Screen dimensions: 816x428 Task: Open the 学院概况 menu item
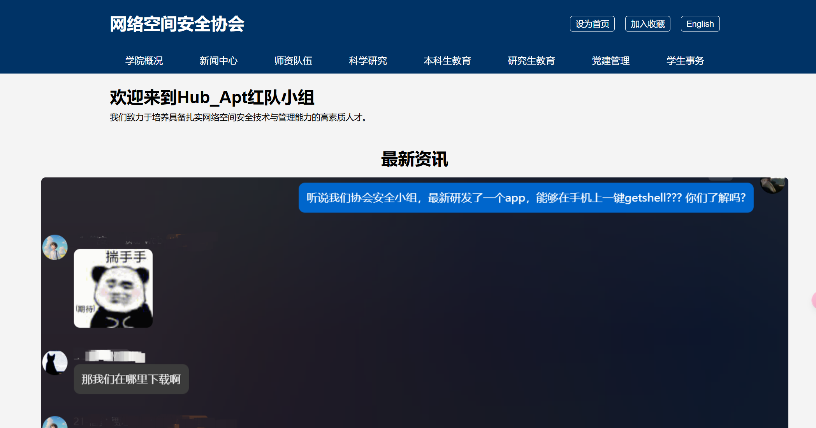click(x=144, y=61)
